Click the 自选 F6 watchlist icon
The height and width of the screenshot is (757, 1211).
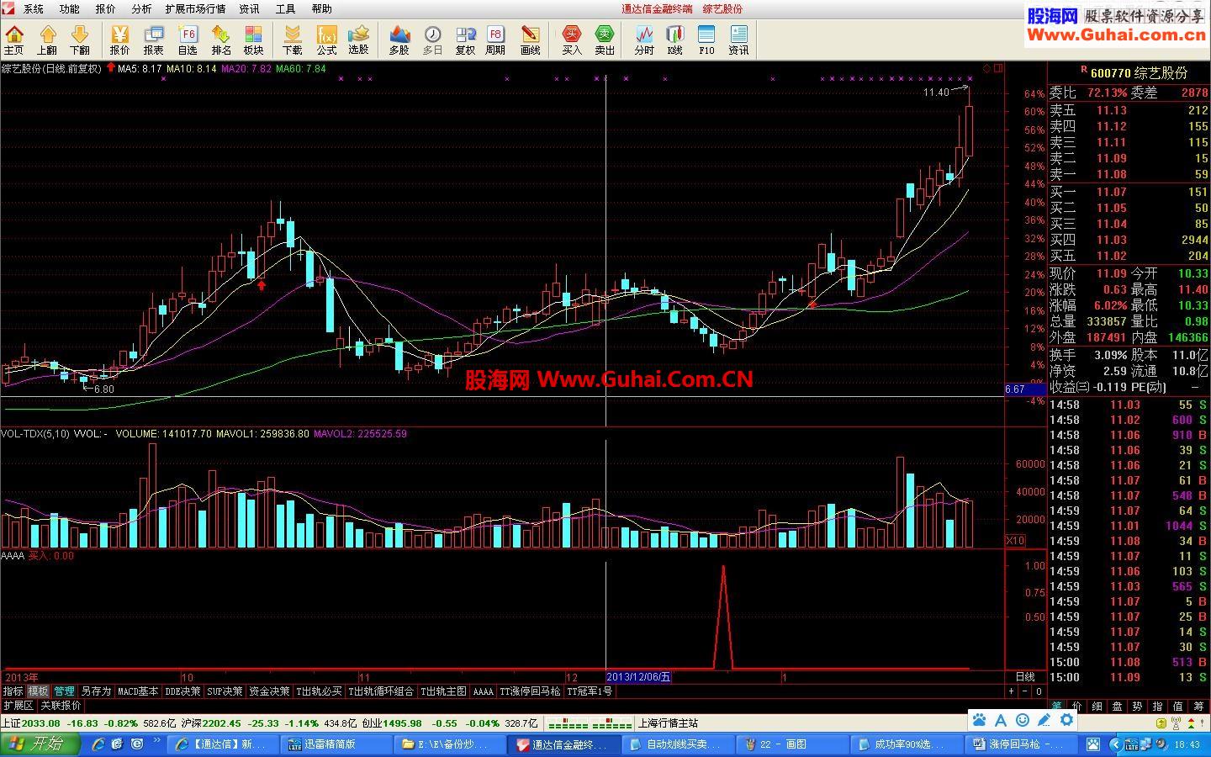[188, 40]
